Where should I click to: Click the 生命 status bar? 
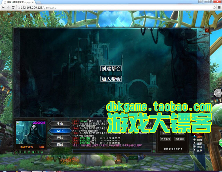point(60,124)
